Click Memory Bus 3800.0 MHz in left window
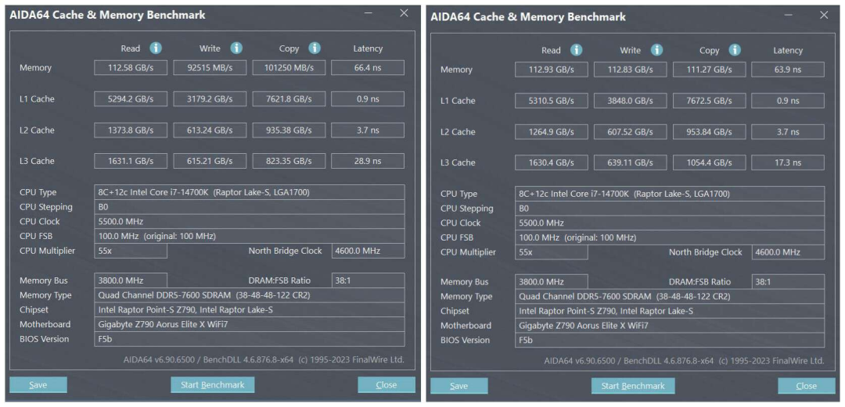 (131, 280)
